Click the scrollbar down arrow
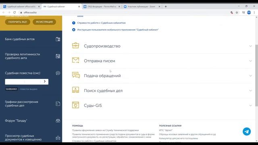Viewport: 258px width, 145px height. 256,141
